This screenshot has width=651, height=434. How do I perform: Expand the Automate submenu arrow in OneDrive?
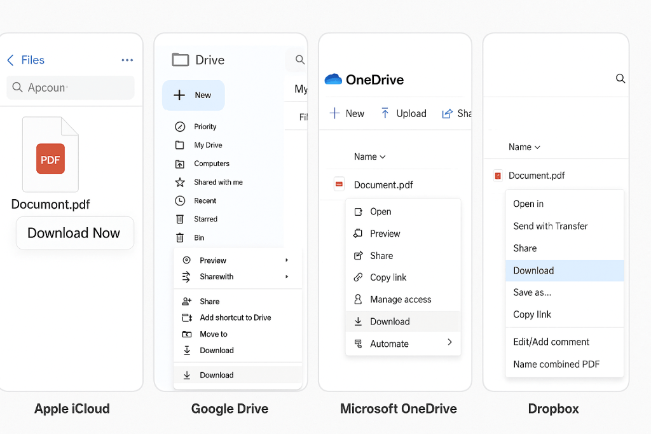click(449, 342)
